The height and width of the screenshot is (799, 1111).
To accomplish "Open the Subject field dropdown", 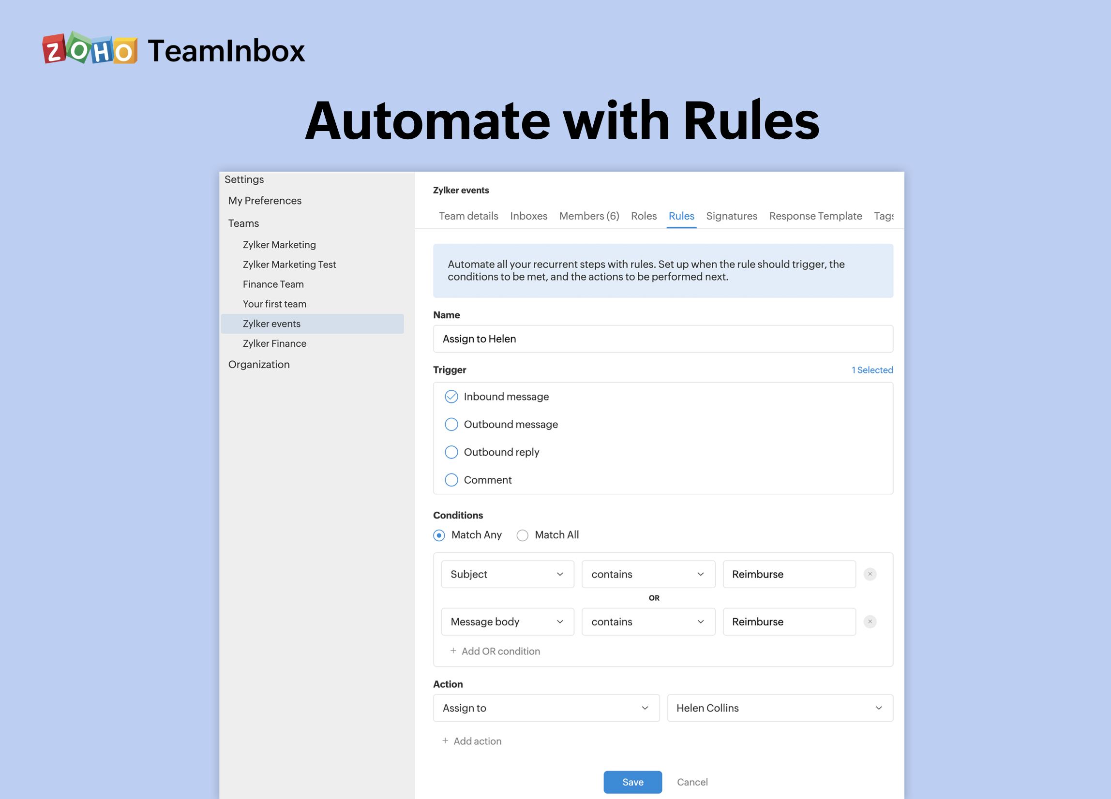I will (507, 574).
